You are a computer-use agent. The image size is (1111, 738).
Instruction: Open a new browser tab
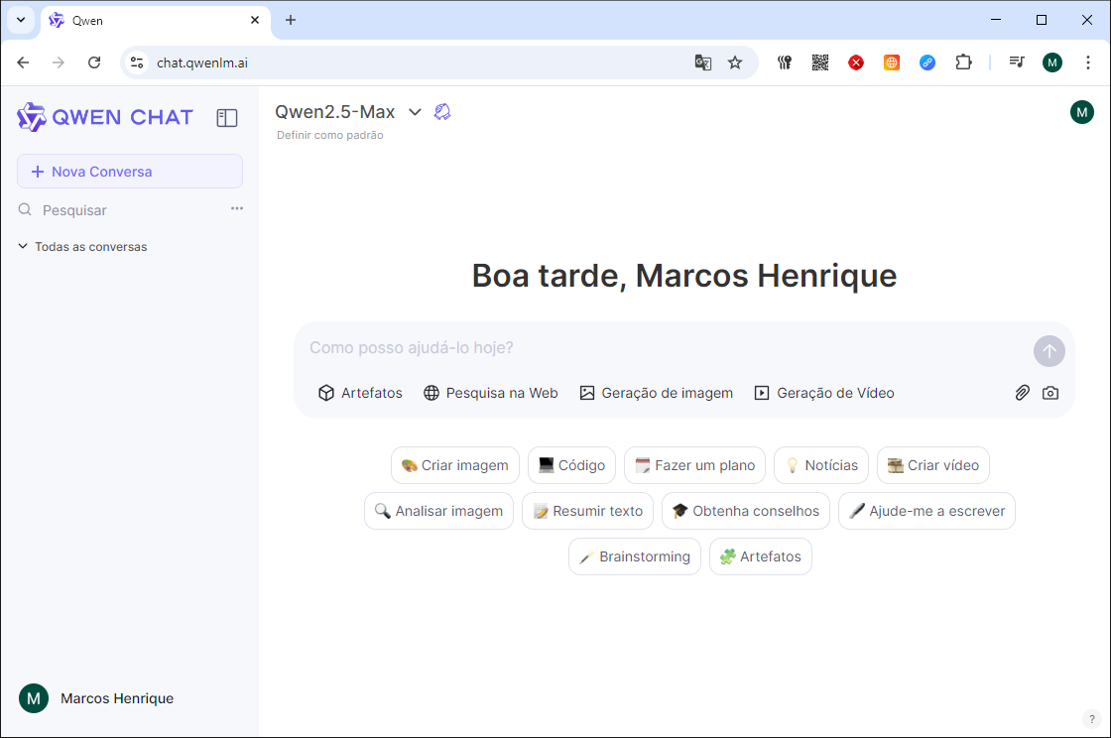click(x=291, y=20)
